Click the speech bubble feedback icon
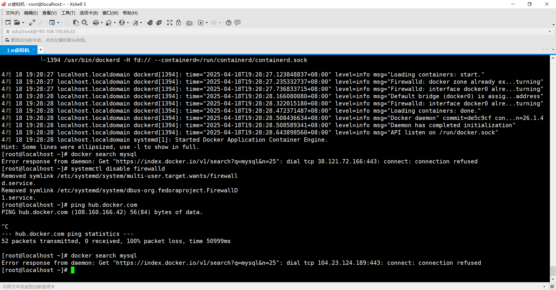The height and width of the screenshot is (290, 556). (237, 23)
